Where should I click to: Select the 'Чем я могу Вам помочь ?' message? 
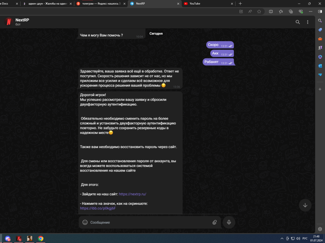[111, 34]
